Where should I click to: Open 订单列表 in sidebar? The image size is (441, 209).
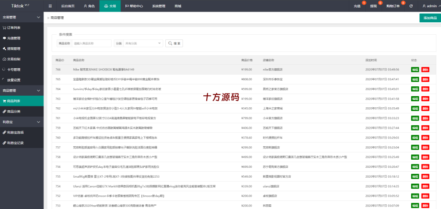coord(22,28)
